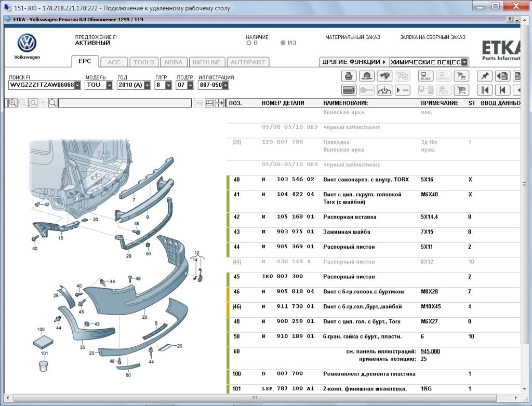
Task: Open illustration panel link 945-000
Action: pyautogui.click(x=430, y=351)
